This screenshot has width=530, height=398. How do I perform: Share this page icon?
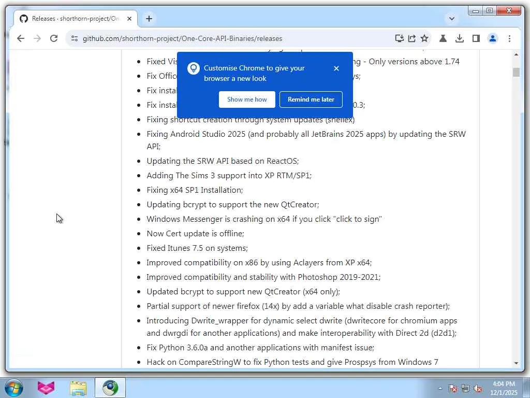click(411, 38)
